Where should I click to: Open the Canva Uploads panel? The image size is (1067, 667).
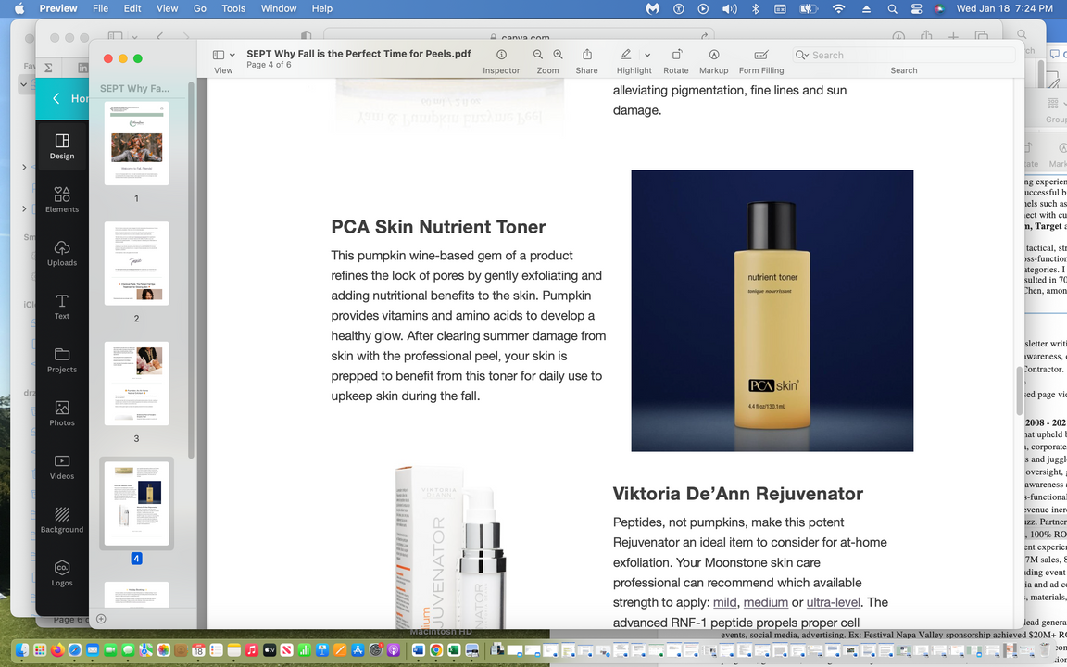62,253
